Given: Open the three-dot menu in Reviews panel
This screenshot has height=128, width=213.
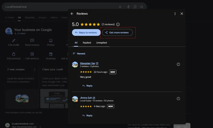Looking at the screenshot, I should coord(175,14).
